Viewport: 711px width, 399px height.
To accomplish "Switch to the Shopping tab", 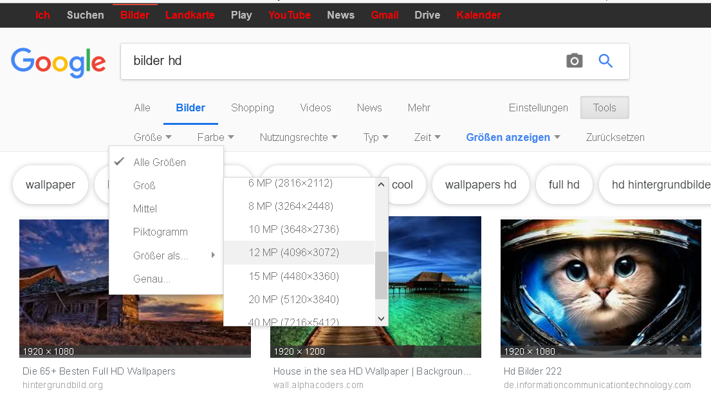I will (x=252, y=107).
